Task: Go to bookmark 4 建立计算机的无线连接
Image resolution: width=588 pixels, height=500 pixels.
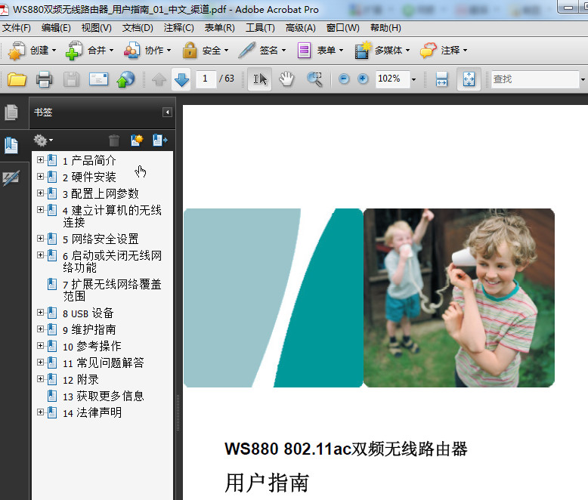Action: pyautogui.click(x=112, y=216)
